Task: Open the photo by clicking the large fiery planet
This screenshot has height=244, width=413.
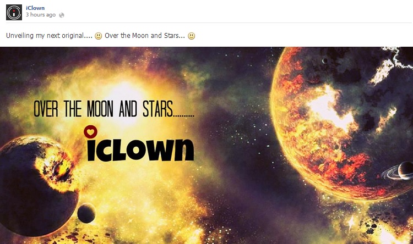Action: 340,124
